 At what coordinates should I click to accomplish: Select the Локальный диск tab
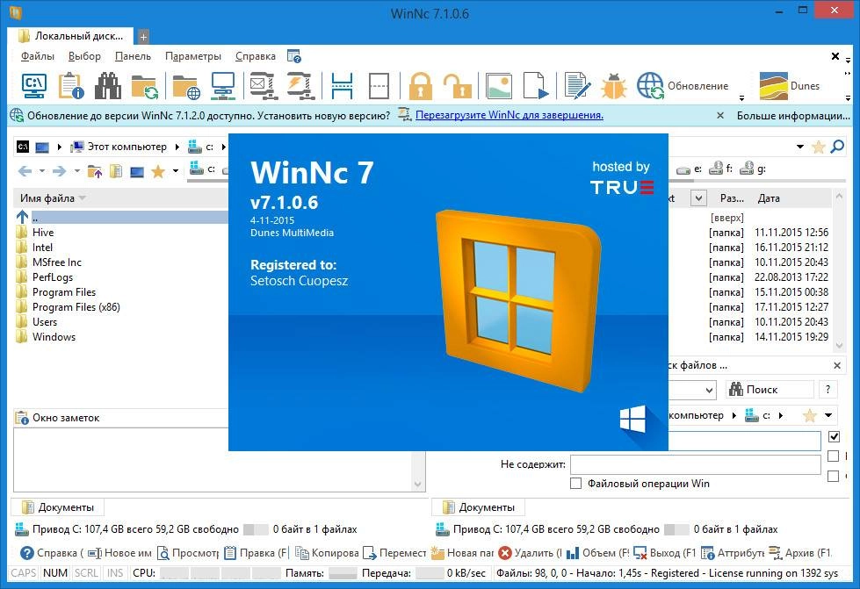click(x=70, y=36)
